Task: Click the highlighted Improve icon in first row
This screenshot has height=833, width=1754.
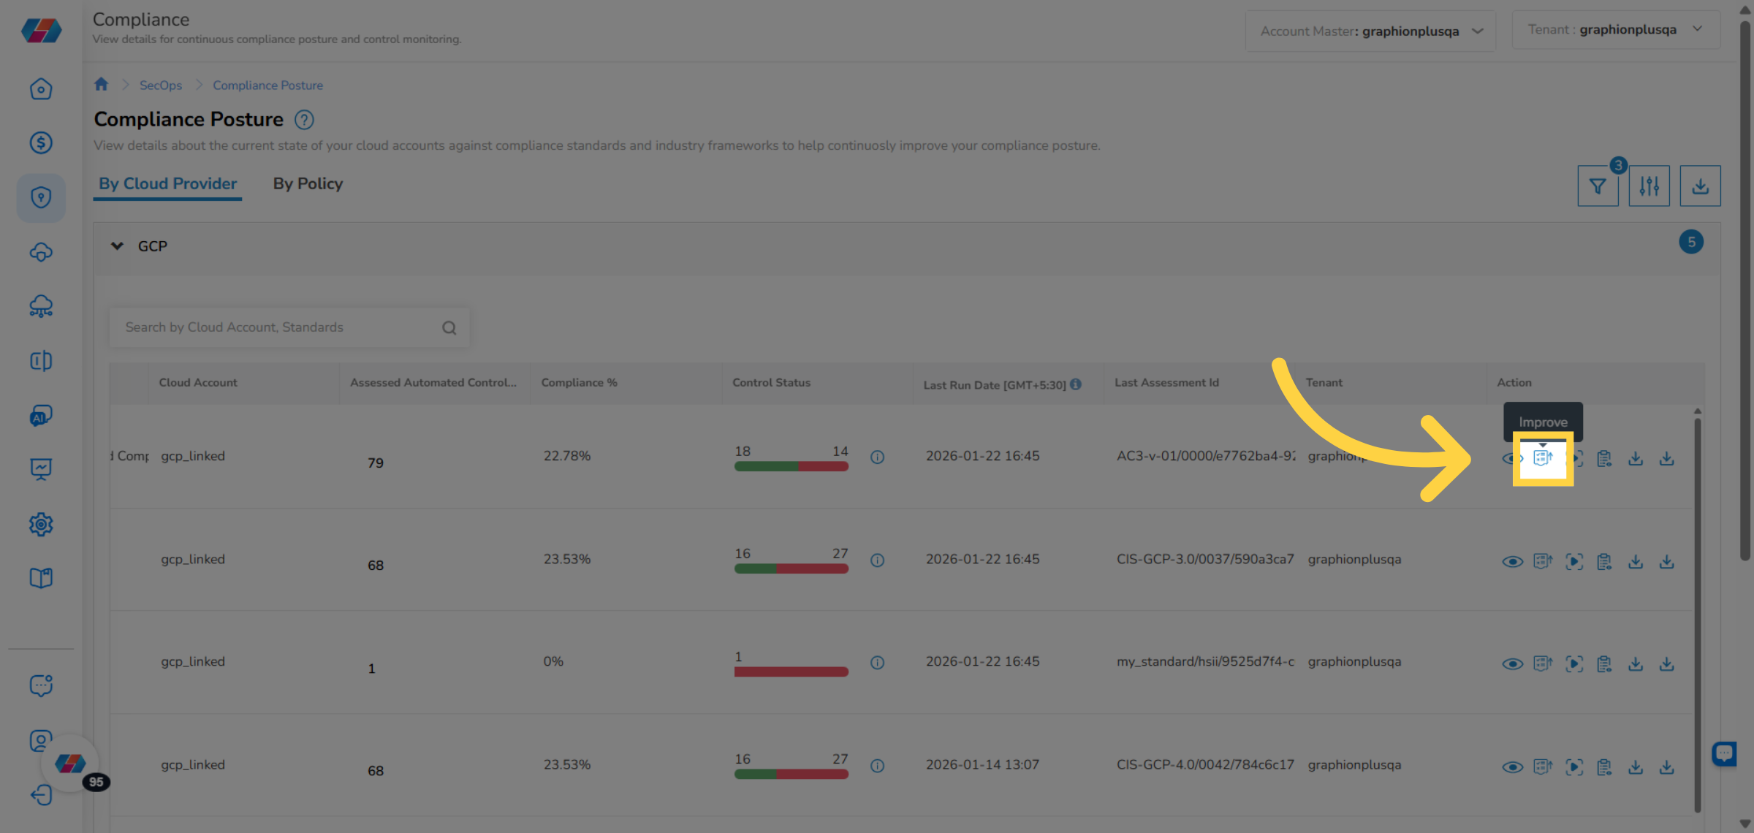Action: [x=1542, y=458]
